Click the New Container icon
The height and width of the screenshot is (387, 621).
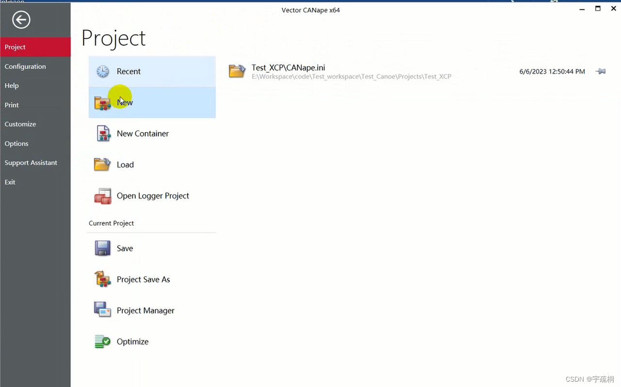tap(103, 133)
